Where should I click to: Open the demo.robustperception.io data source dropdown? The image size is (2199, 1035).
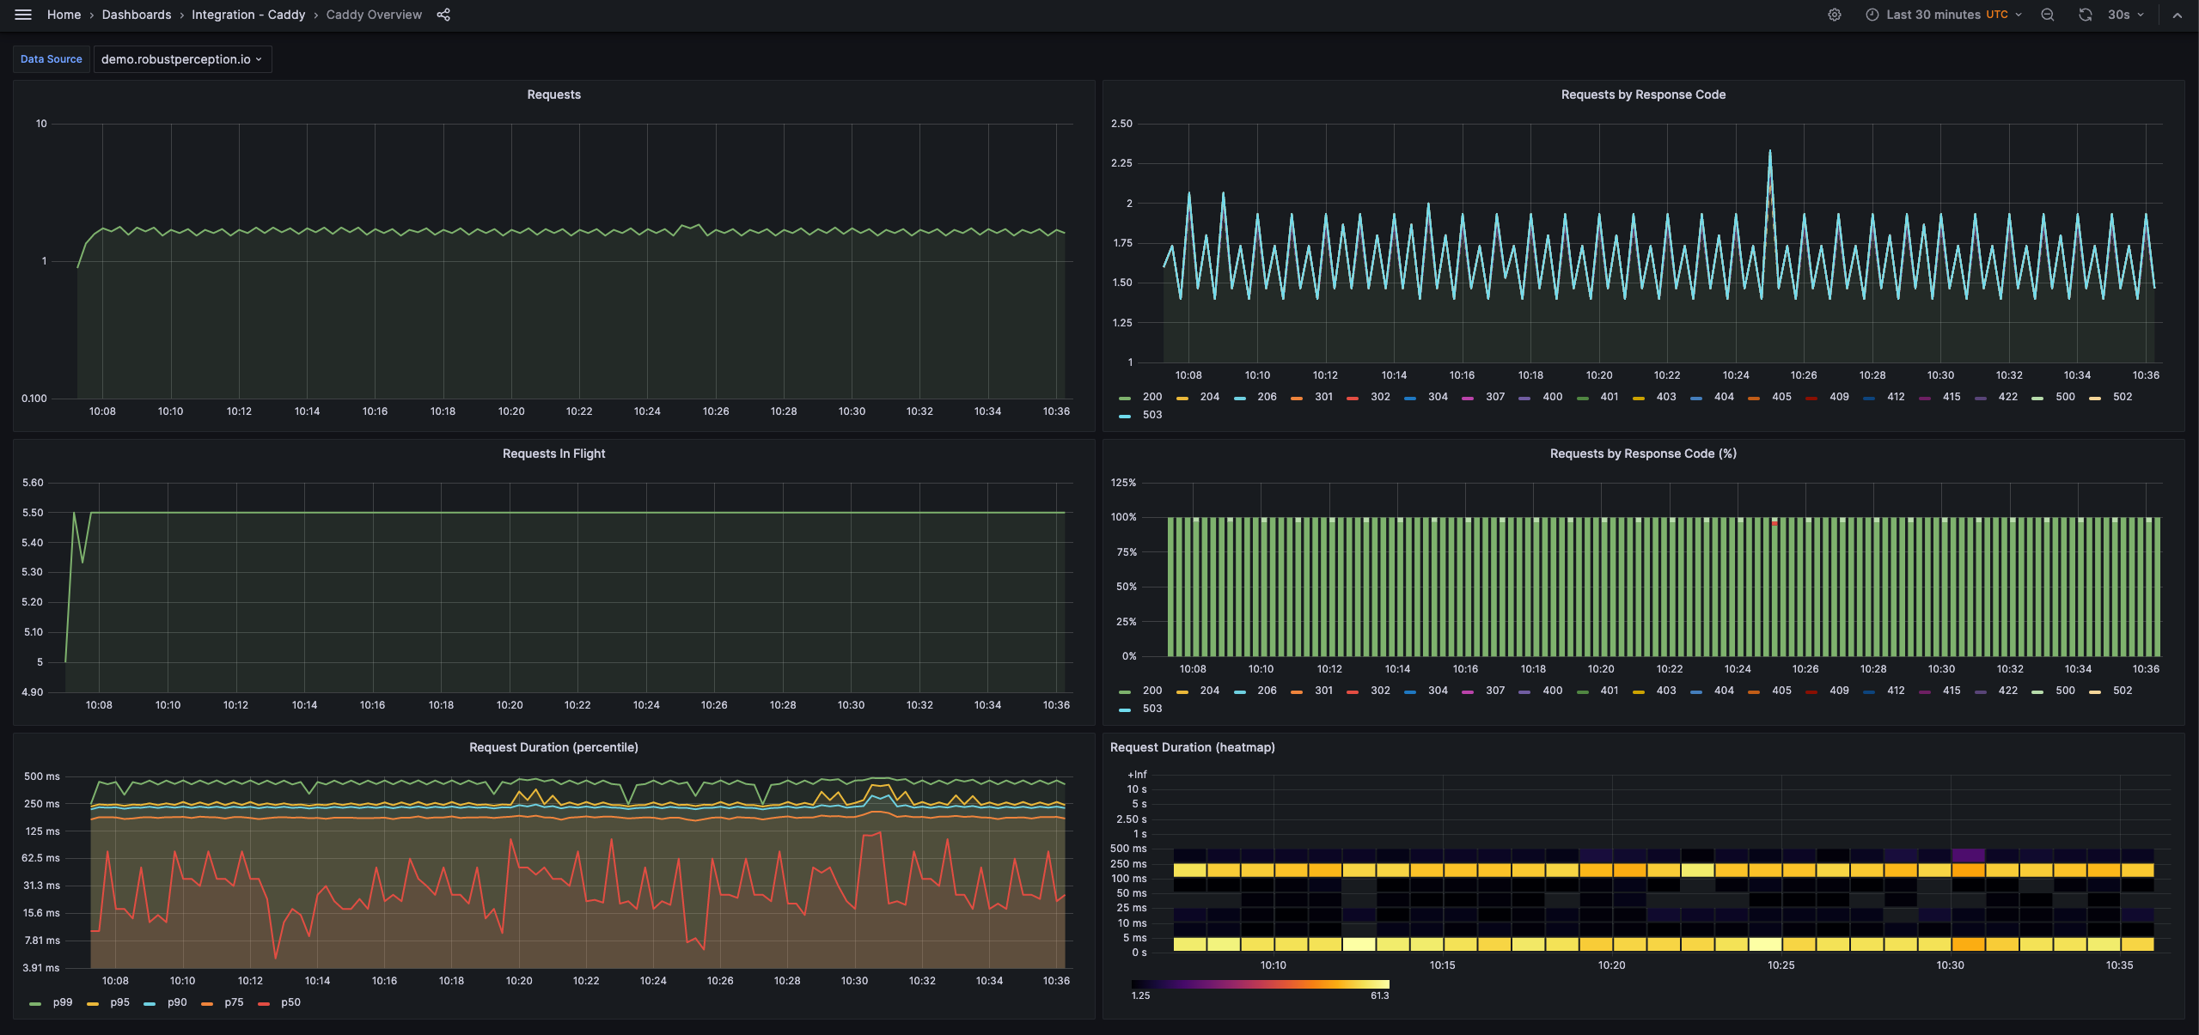(181, 59)
